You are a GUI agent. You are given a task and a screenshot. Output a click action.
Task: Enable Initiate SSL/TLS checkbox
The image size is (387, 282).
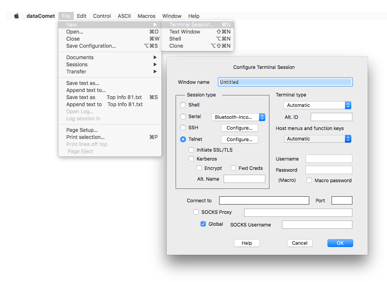[191, 150]
